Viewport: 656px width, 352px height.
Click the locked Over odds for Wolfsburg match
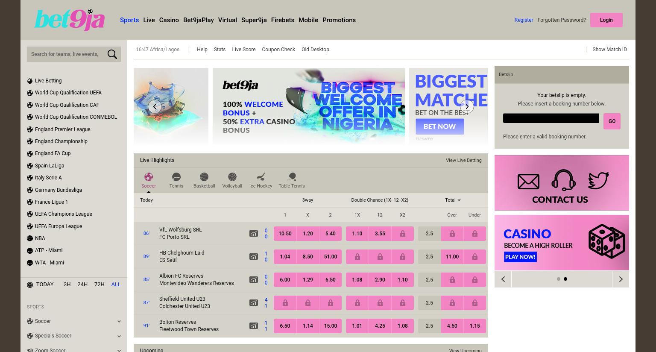[452, 234]
